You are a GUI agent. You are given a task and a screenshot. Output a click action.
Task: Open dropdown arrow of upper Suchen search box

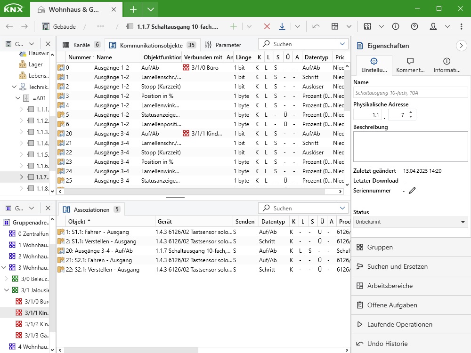tap(342, 44)
